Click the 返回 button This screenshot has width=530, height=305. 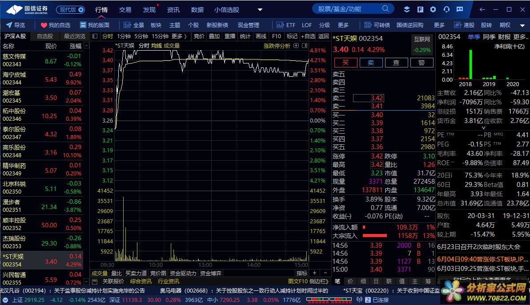pos(324,36)
